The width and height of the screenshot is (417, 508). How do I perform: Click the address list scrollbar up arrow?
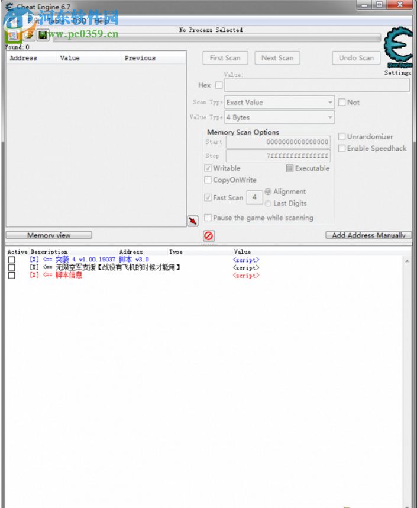coord(407,261)
